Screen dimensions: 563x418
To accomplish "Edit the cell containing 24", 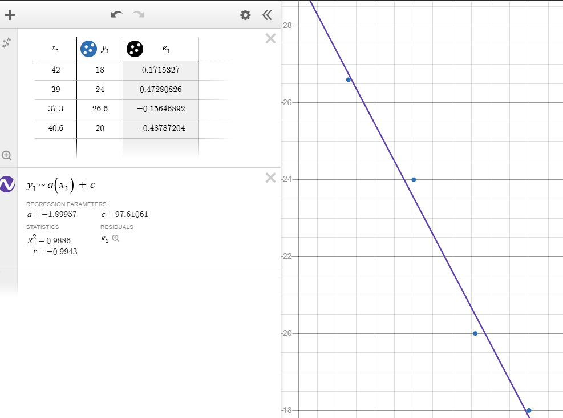I will click(x=100, y=90).
